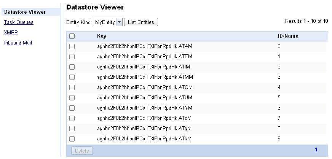Select Datastore Viewer in the sidebar
This screenshot has height=159, width=332.
[25, 12]
